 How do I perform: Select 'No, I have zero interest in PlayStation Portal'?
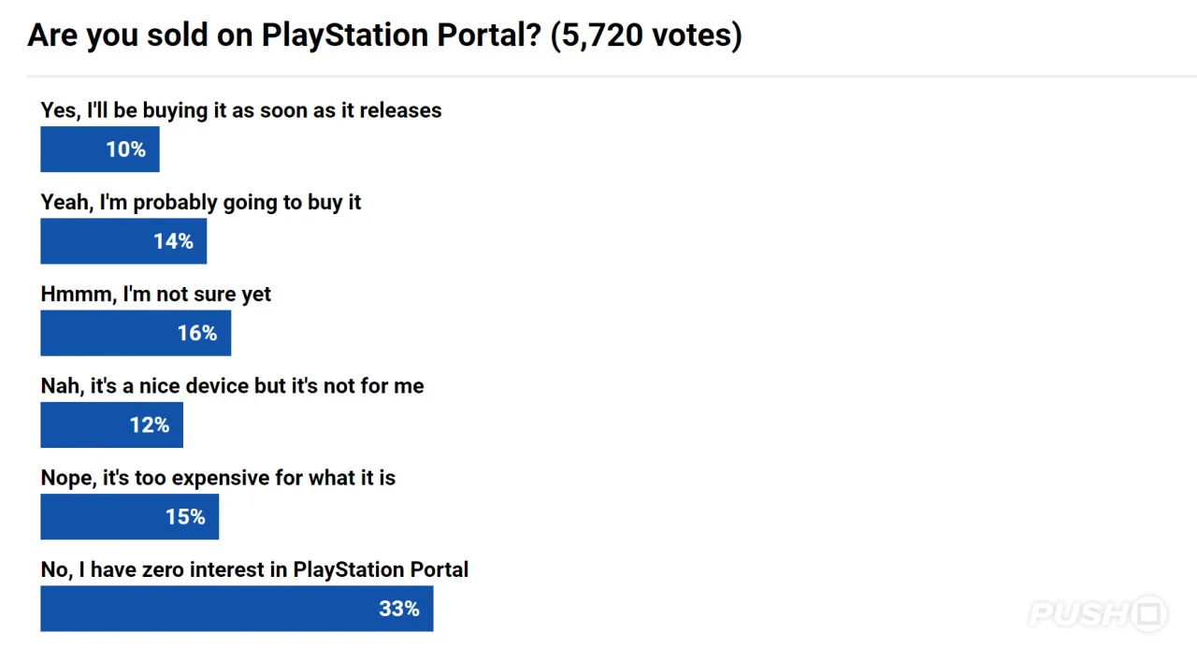tap(254, 569)
